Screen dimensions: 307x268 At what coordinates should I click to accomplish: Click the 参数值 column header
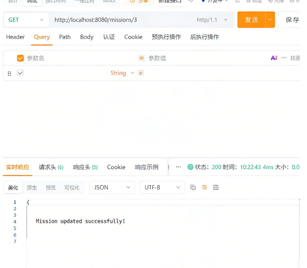tap(157, 58)
